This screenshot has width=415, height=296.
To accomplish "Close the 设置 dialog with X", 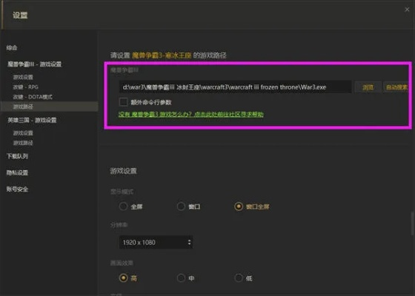I will click(x=407, y=10).
